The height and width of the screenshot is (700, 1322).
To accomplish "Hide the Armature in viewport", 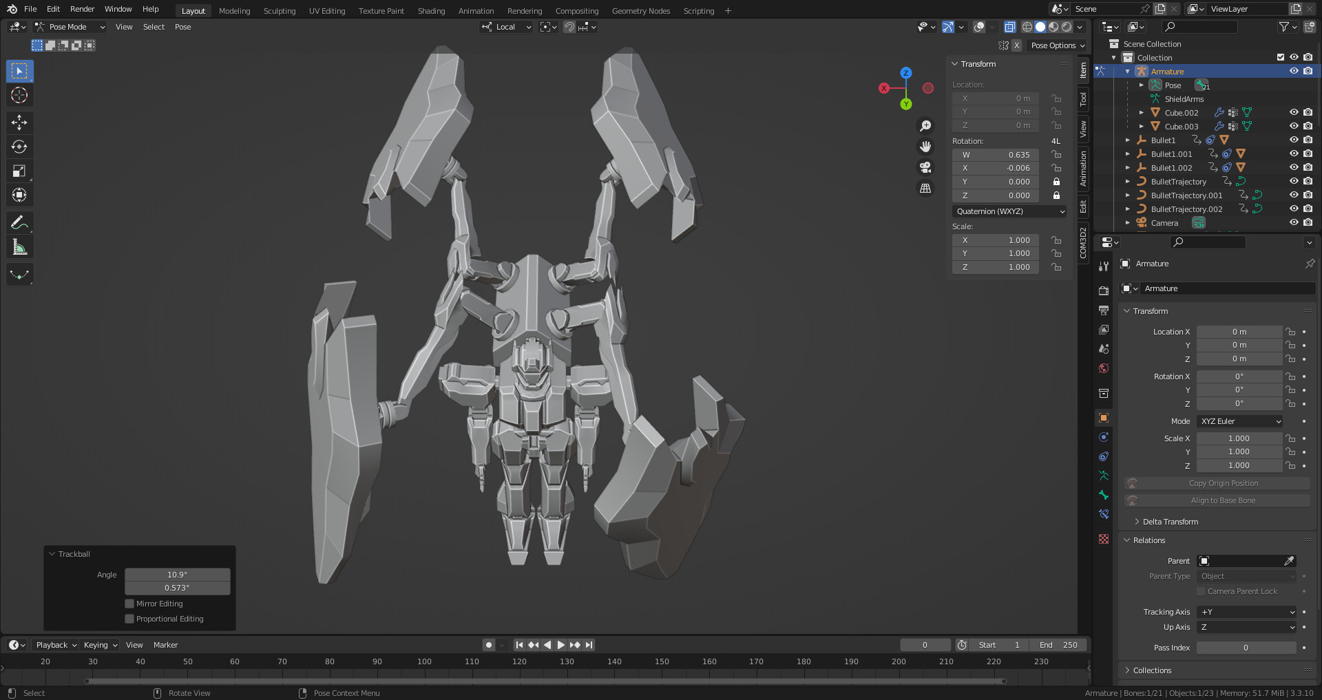I will [x=1294, y=71].
